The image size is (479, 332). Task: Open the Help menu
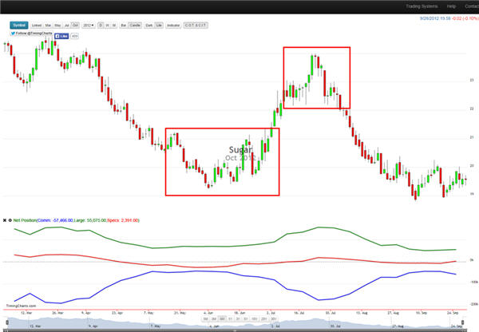pyautogui.click(x=451, y=6)
